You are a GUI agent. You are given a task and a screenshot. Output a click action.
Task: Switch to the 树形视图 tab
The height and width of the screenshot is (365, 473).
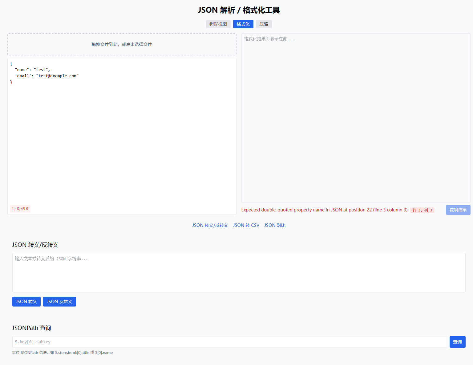point(218,24)
